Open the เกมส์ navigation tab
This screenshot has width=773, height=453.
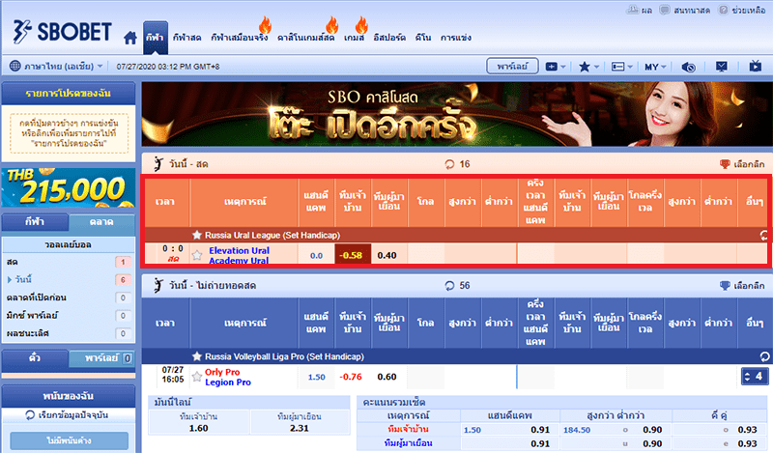(354, 38)
